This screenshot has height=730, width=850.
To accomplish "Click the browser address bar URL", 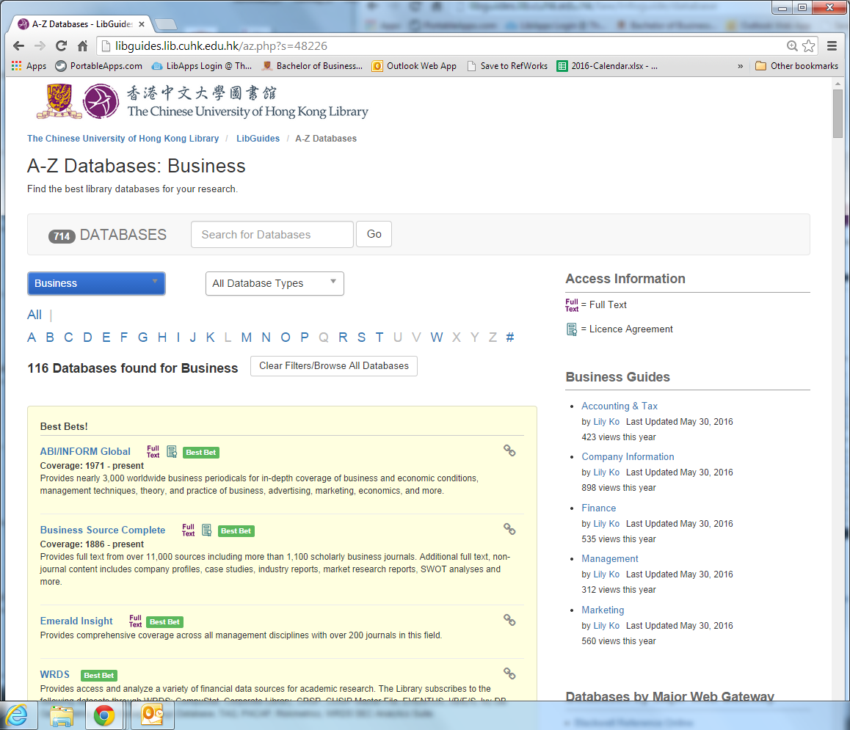I will click(221, 46).
